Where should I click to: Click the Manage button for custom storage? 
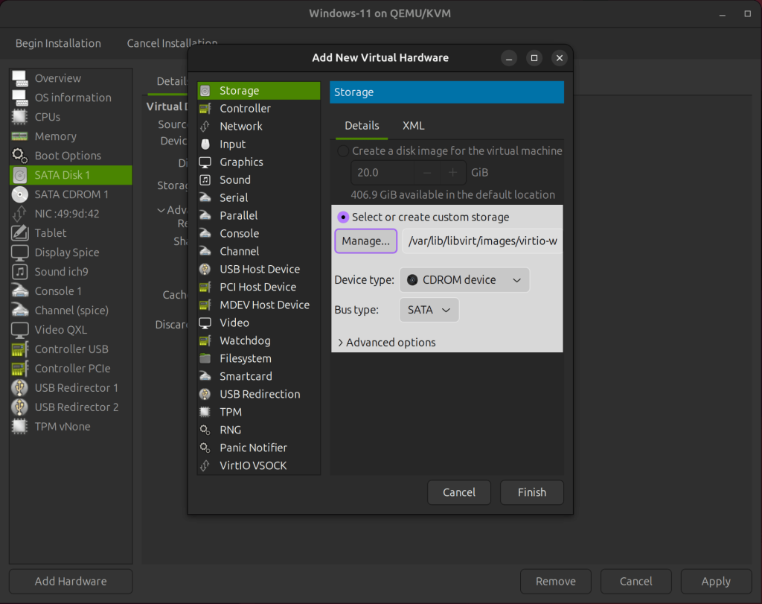[x=365, y=241]
